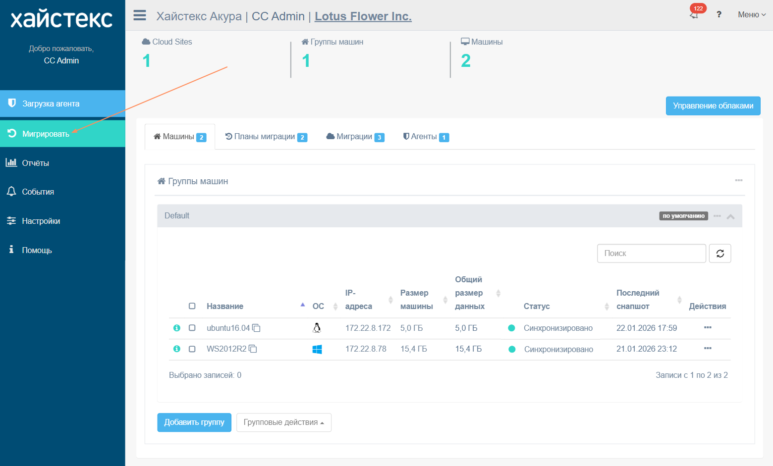The image size is (773, 466).
Task: Tick the WS2012R2 row checkbox
Action: pyautogui.click(x=192, y=349)
